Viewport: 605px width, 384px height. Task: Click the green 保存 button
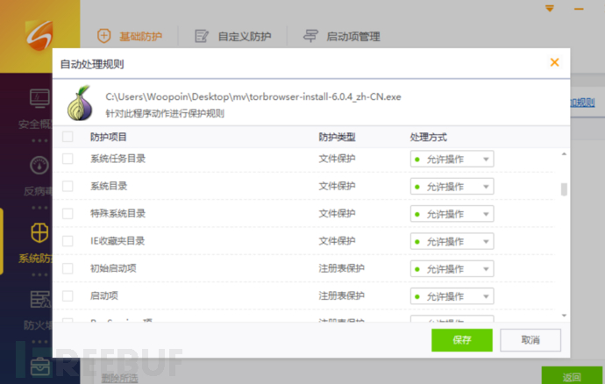pyautogui.click(x=462, y=340)
